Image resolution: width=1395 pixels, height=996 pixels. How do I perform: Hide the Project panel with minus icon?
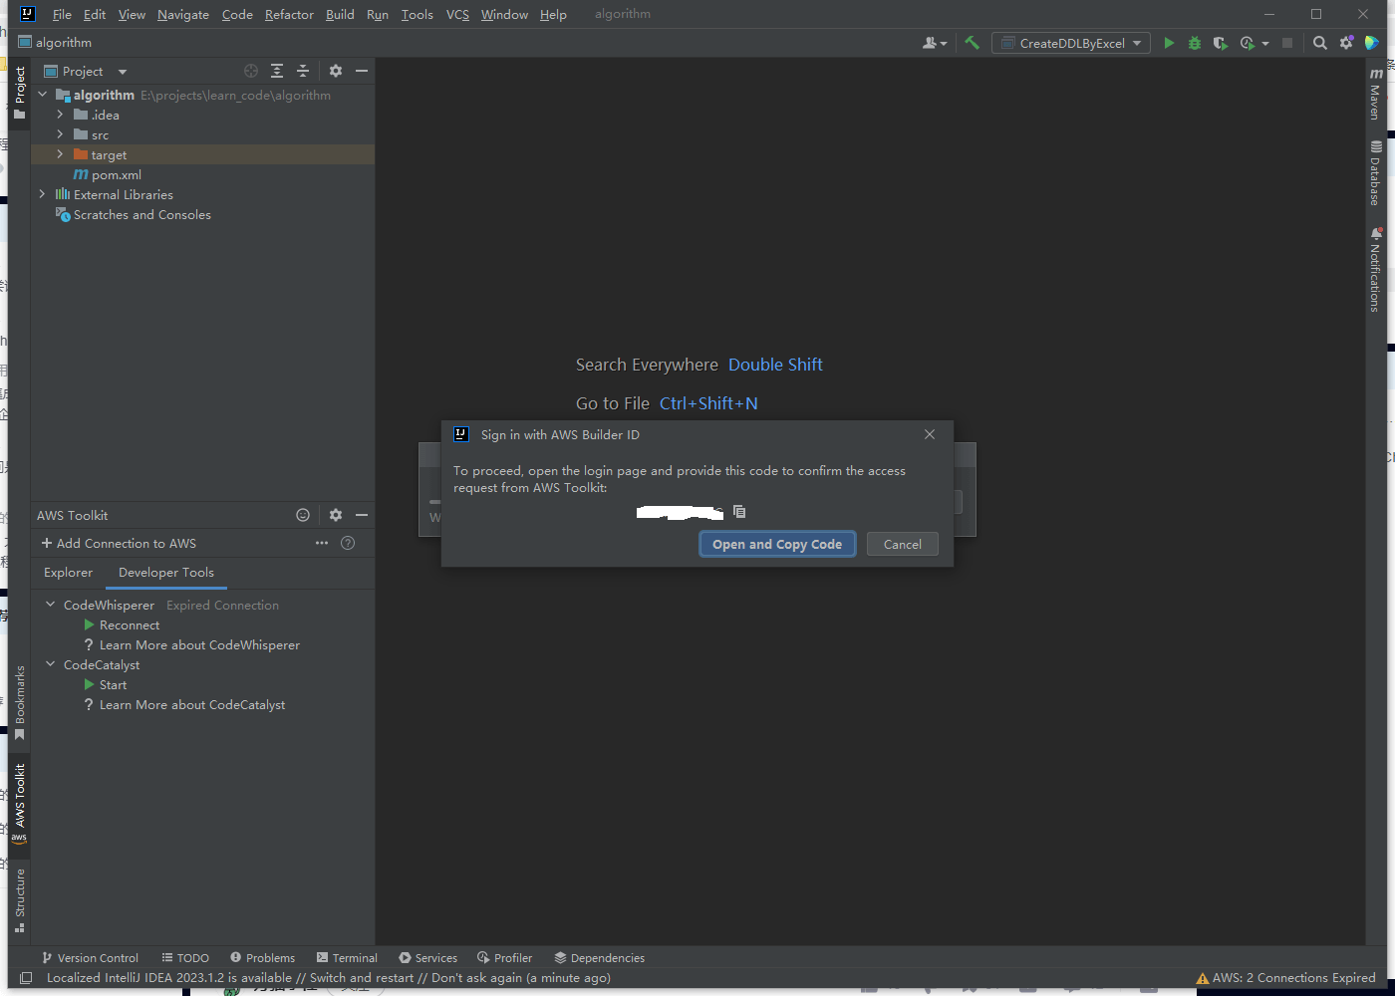pyautogui.click(x=362, y=71)
